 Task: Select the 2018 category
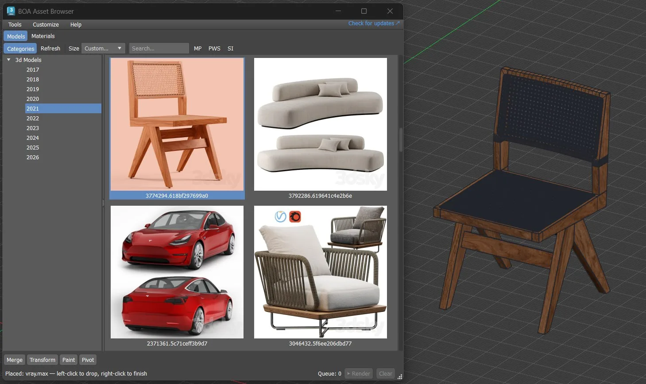point(33,80)
